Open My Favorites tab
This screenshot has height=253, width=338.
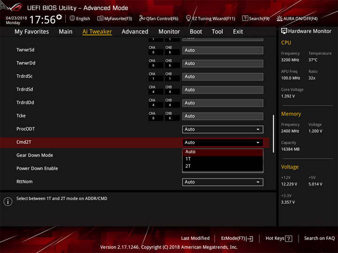point(32,32)
